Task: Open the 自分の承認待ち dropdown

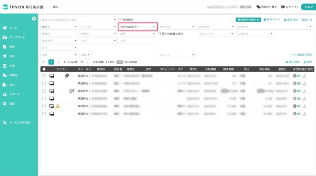Action: pyautogui.click(x=137, y=26)
